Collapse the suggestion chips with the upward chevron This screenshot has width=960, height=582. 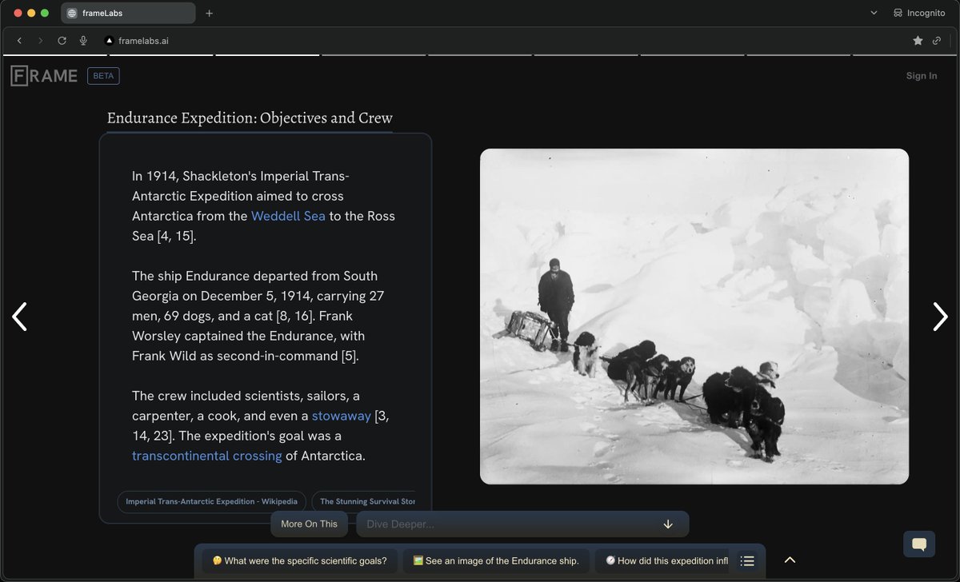(790, 560)
